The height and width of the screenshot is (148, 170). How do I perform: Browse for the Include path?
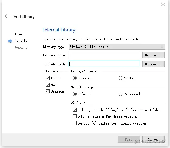(x=153, y=64)
